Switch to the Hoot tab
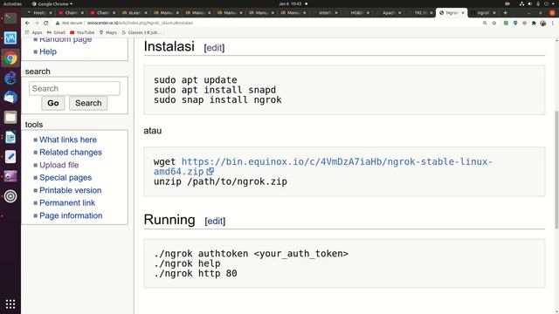Viewport: 559px width, 314px height. pyautogui.click(x=39, y=12)
